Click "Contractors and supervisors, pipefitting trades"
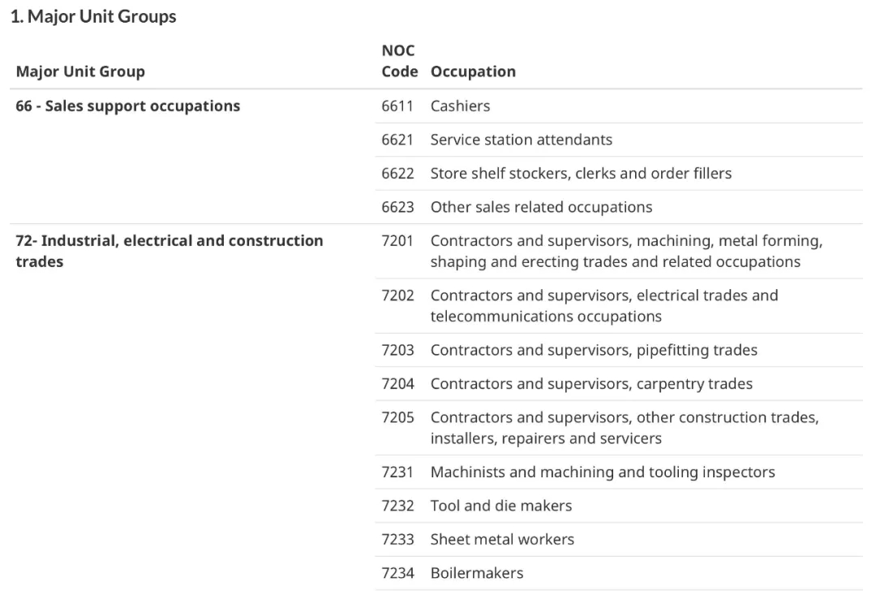The image size is (876, 591). point(594,350)
